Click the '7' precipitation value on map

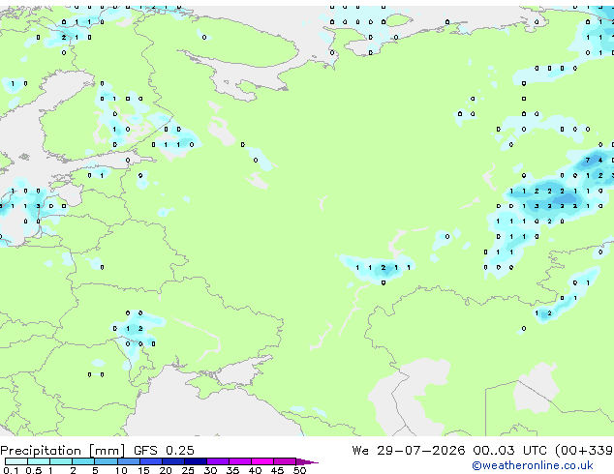tap(588, 160)
